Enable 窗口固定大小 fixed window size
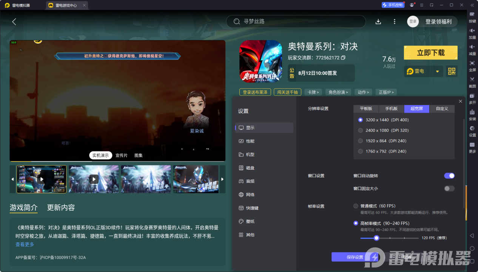This screenshot has height=272, width=478. pyautogui.click(x=449, y=188)
